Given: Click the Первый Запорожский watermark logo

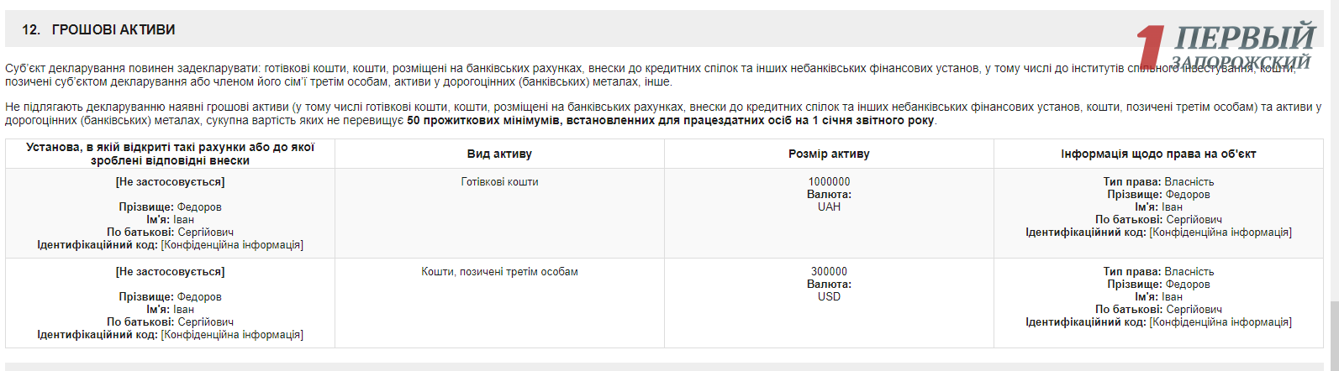Looking at the screenshot, I should (x=1242, y=46).
